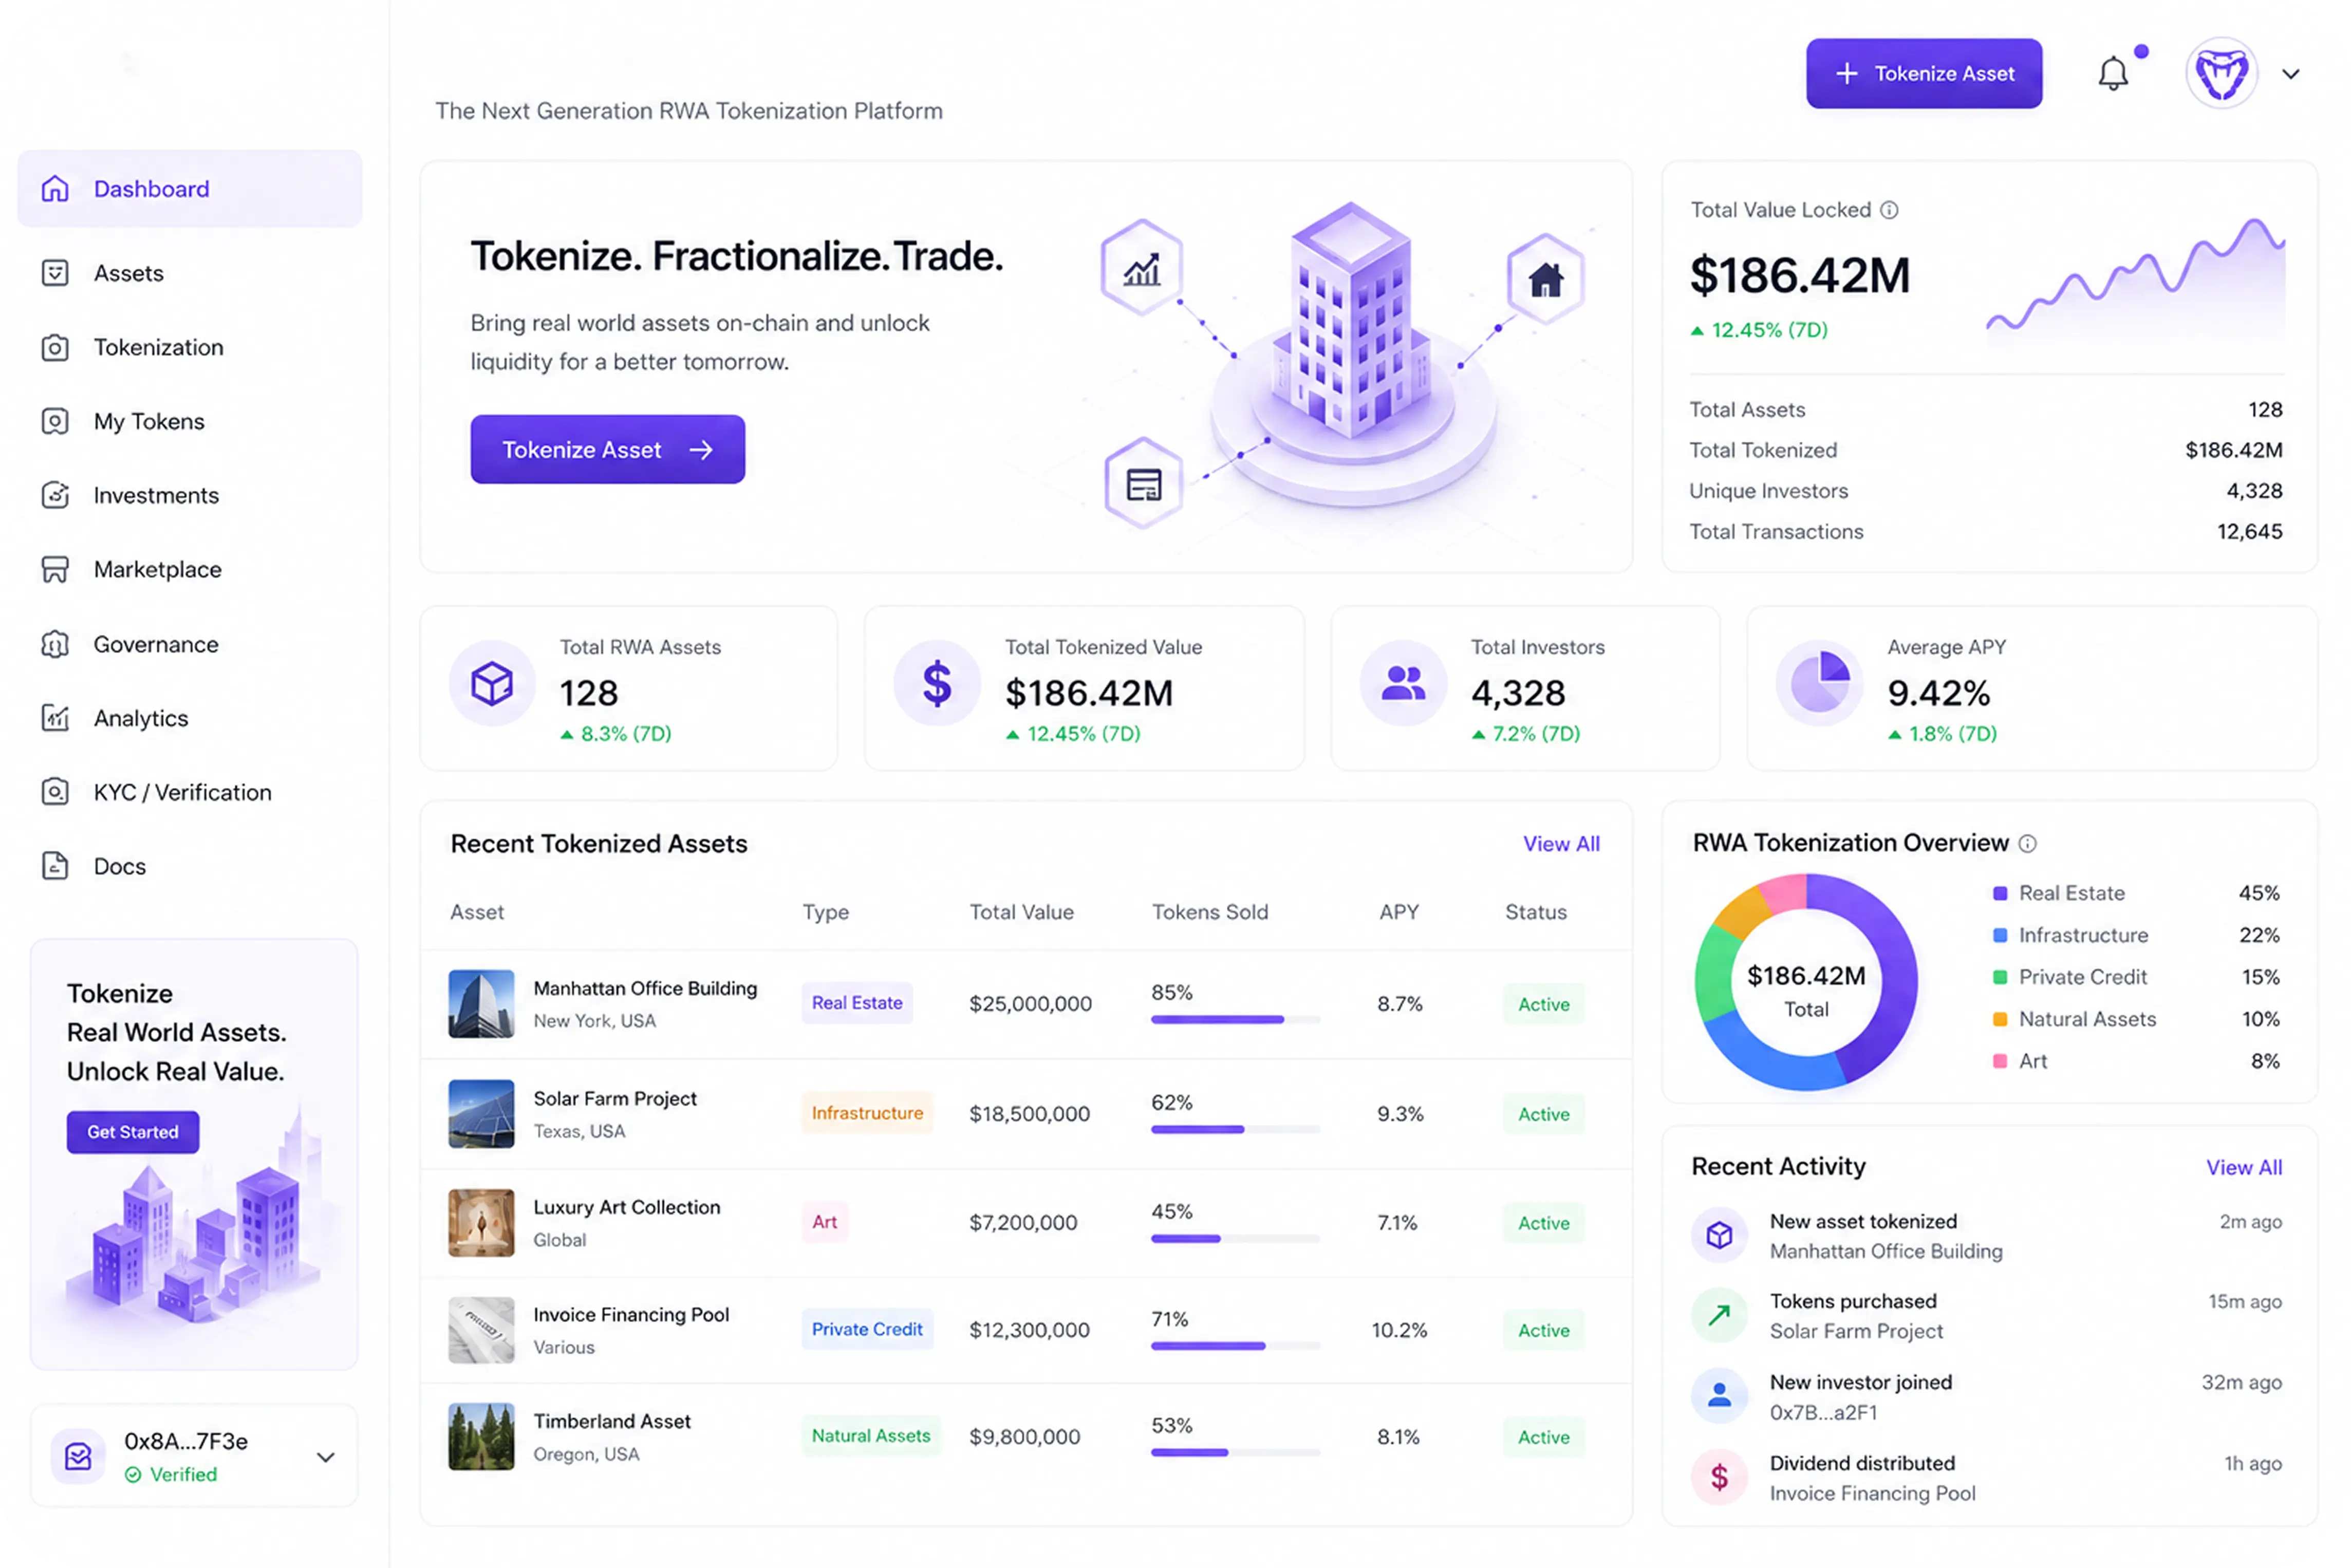Click Solar Farm Project 62% progress bar
The height and width of the screenshot is (1568, 2351).
tap(1235, 1129)
